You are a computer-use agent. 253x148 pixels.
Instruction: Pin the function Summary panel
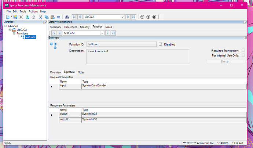point(245,38)
